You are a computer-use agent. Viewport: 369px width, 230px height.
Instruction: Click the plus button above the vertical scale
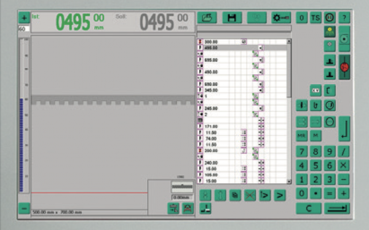(x=24, y=18)
